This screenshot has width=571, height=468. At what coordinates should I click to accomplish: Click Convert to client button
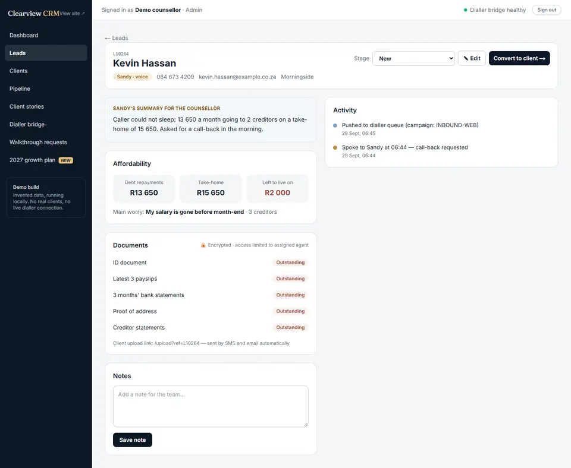519,58
